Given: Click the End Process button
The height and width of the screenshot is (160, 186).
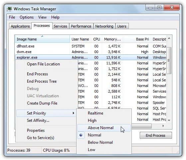Looking at the screenshot, I should pyautogui.click(x=156, y=135).
